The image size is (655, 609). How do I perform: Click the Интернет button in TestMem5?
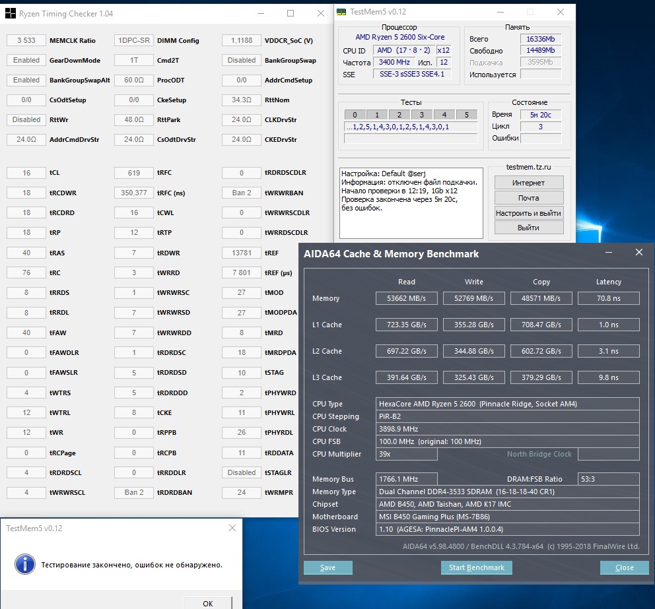coord(529,183)
